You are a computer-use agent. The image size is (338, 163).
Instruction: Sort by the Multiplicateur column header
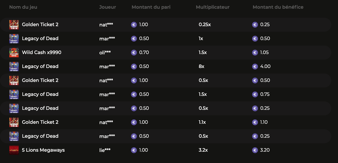coord(213,7)
